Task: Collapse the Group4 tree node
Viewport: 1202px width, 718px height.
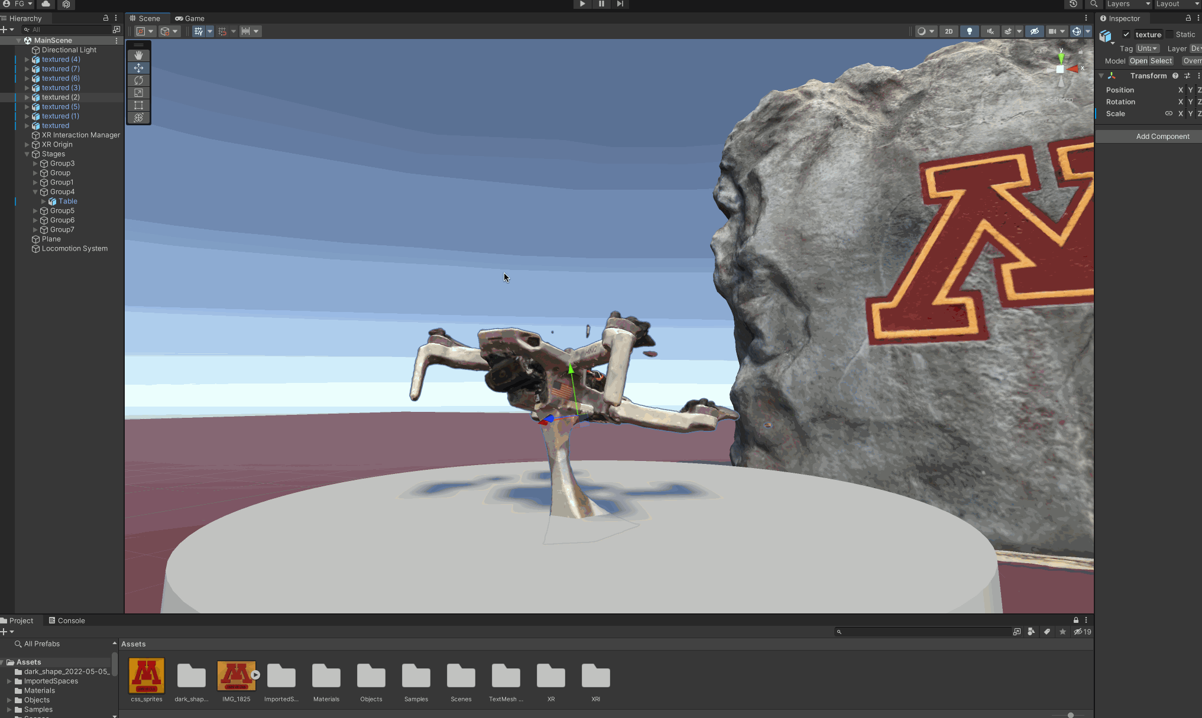Action: click(35, 192)
